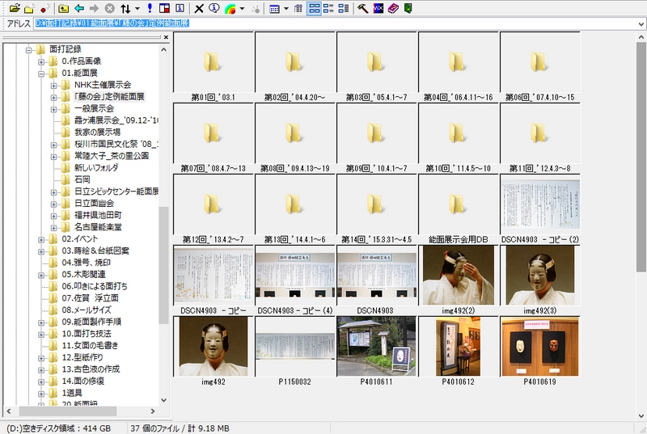Open a folder with the toolbar's open-folder icon

pyautogui.click(x=15, y=8)
